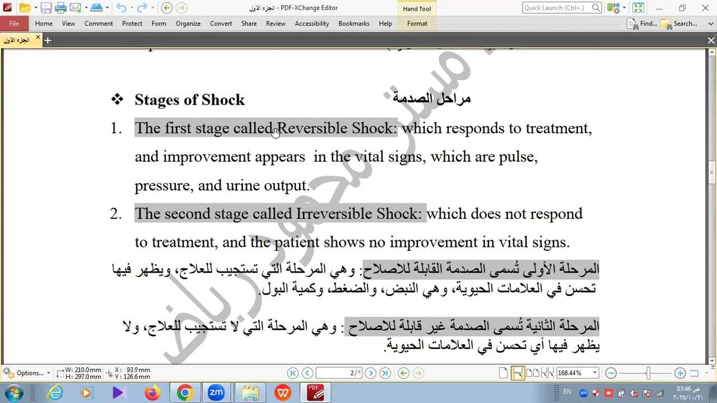717x403 pixels.
Task: Click the Find binoculars button
Action: [642, 24]
